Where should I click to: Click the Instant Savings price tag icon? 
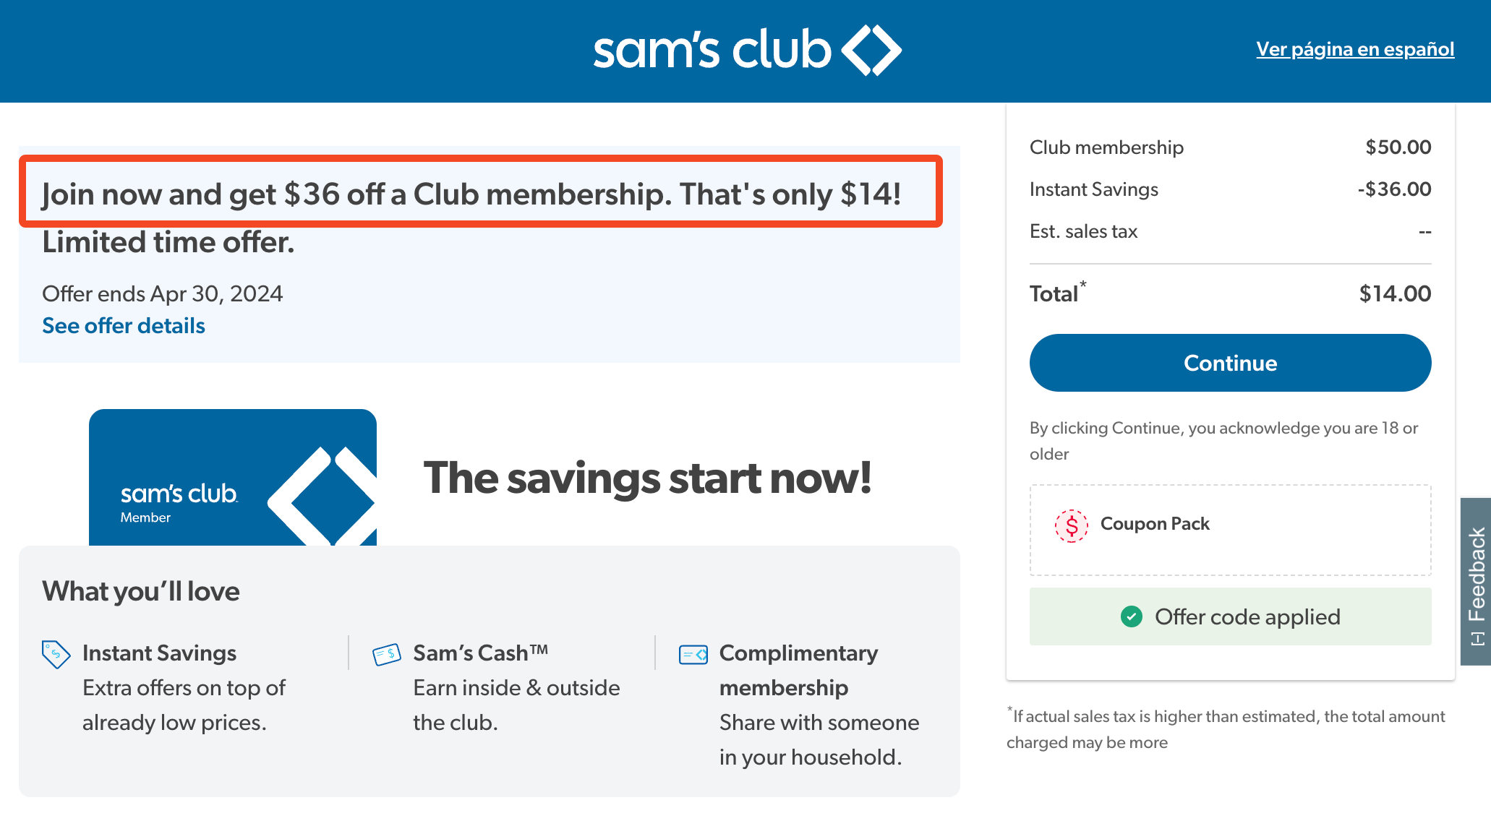coord(55,653)
